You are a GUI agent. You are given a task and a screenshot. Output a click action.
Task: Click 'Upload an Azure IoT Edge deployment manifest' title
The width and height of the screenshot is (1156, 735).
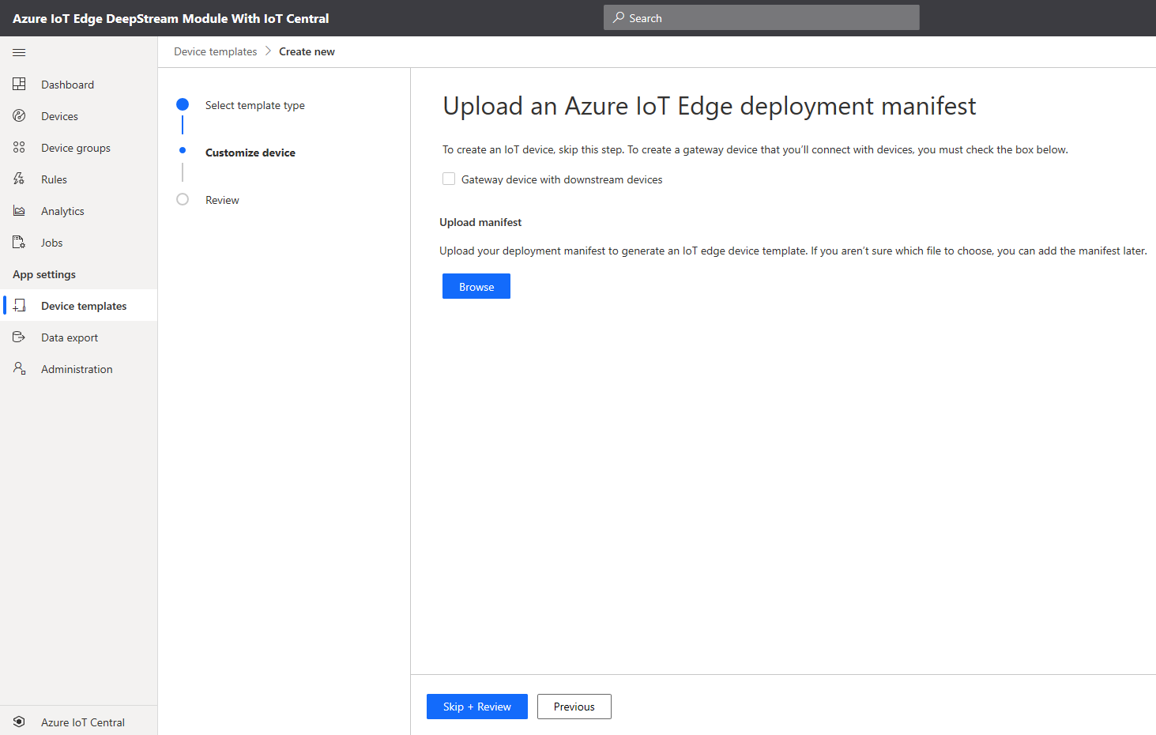point(710,106)
